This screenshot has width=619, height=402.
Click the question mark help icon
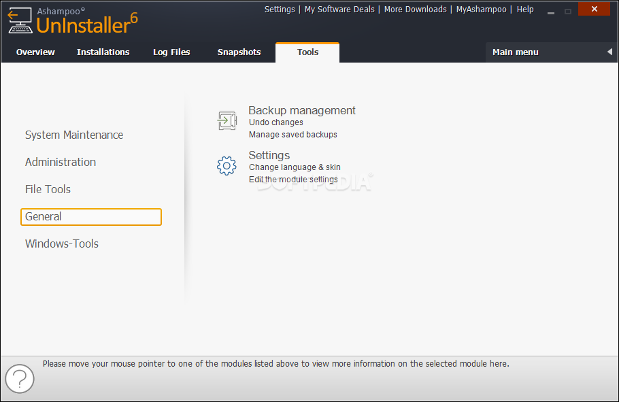pyautogui.click(x=20, y=379)
